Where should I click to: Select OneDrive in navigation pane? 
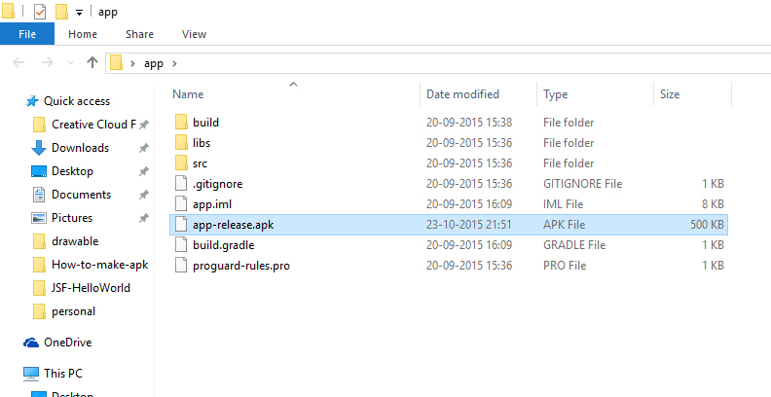[x=67, y=342]
